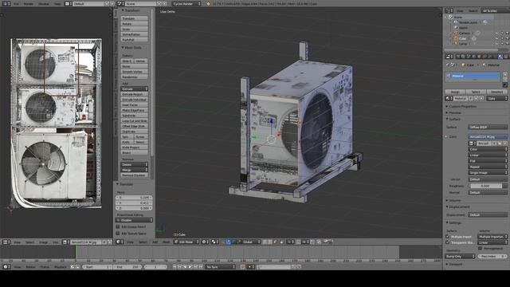Click the Subdivide button

(135, 115)
